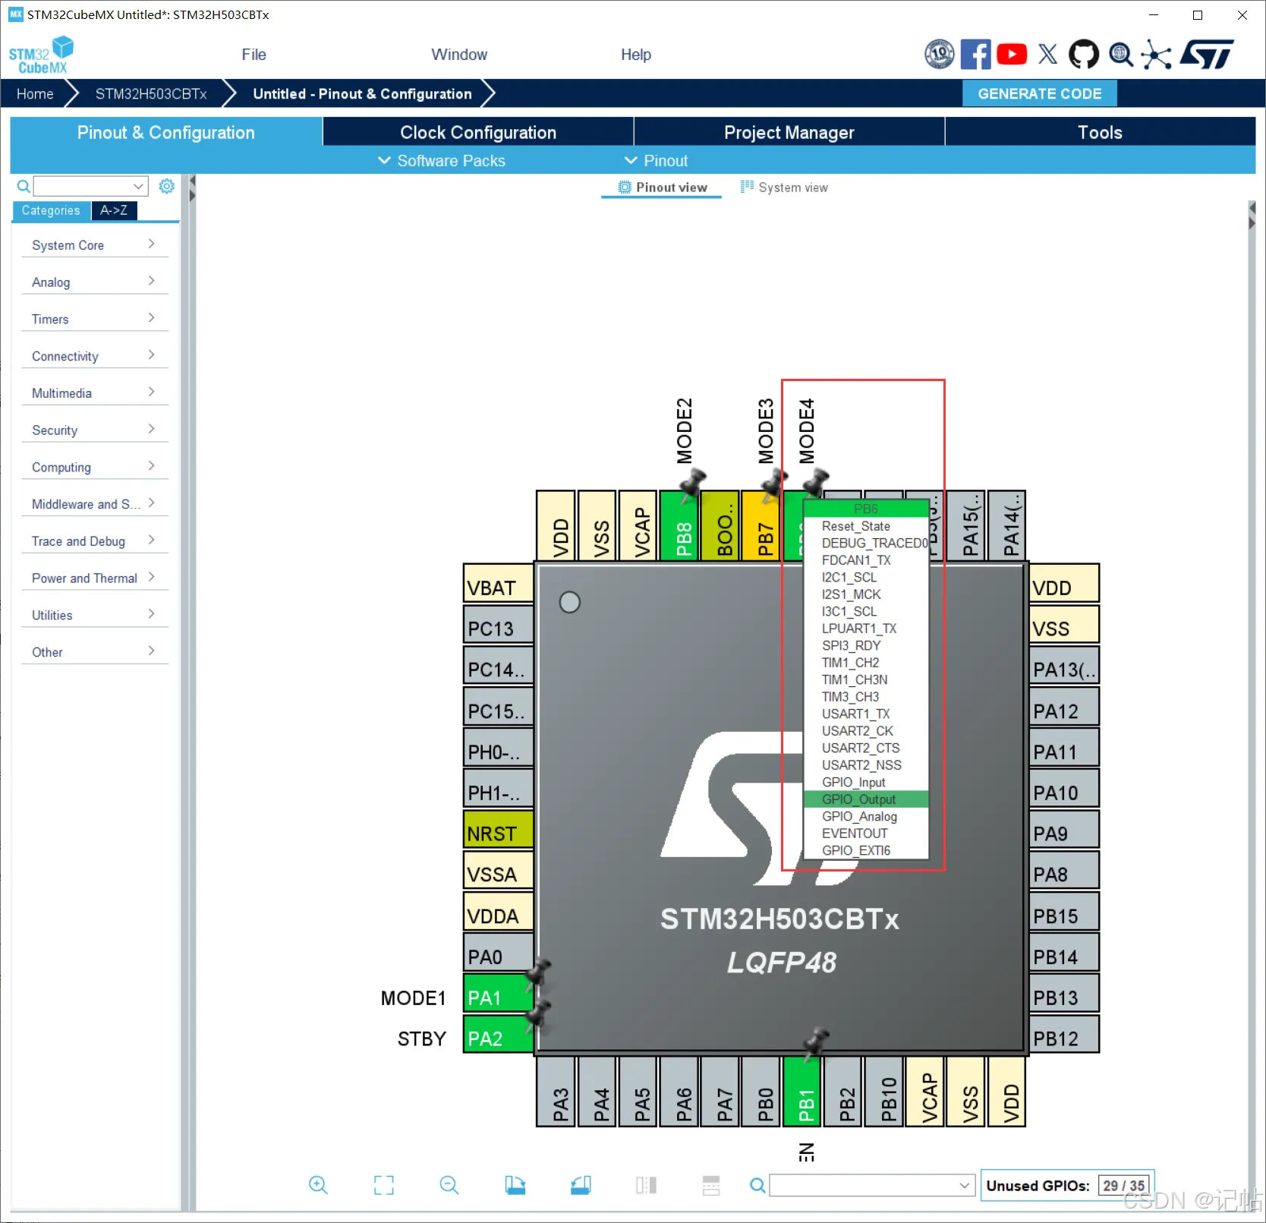Select Pinout view
The height and width of the screenshot is (1223, 1266).
click(662, 188)
